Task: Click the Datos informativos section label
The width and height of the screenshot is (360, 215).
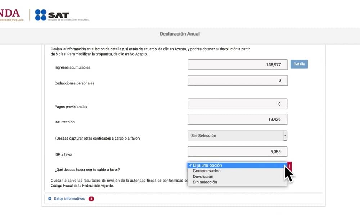Action: click(x=69, y=198)
